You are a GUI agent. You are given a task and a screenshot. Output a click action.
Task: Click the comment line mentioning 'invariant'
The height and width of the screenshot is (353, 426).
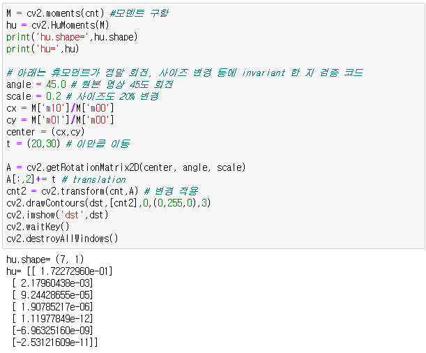tap(185, 73)
